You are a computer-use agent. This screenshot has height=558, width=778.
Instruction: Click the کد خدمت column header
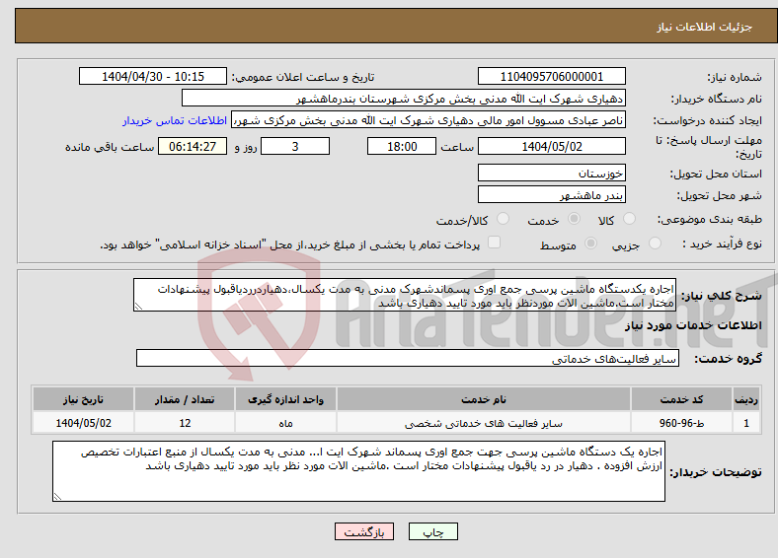681,399
